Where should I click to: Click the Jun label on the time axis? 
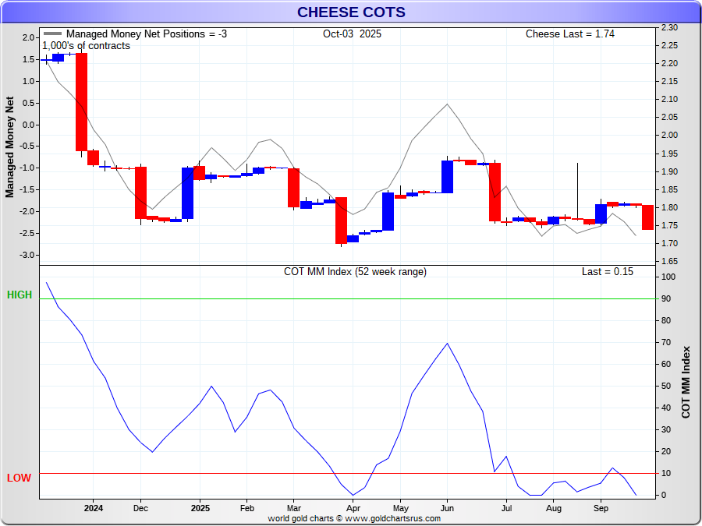pos(447,508)
